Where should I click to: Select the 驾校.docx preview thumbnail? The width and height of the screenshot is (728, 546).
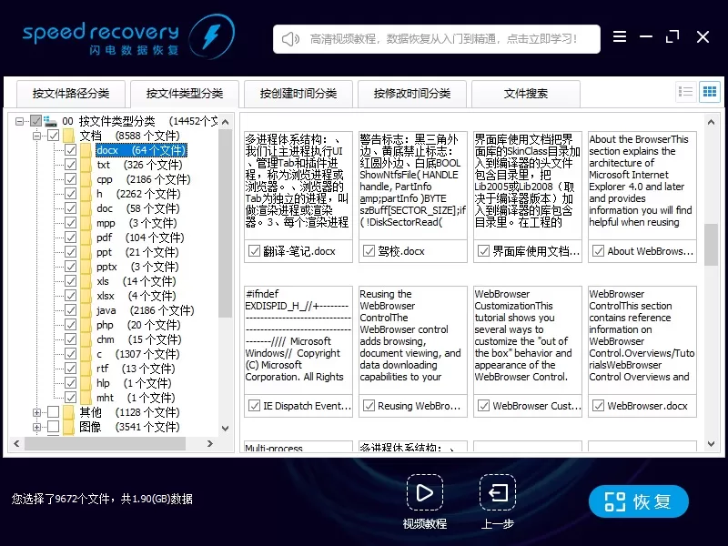click(x=413, y=197)
